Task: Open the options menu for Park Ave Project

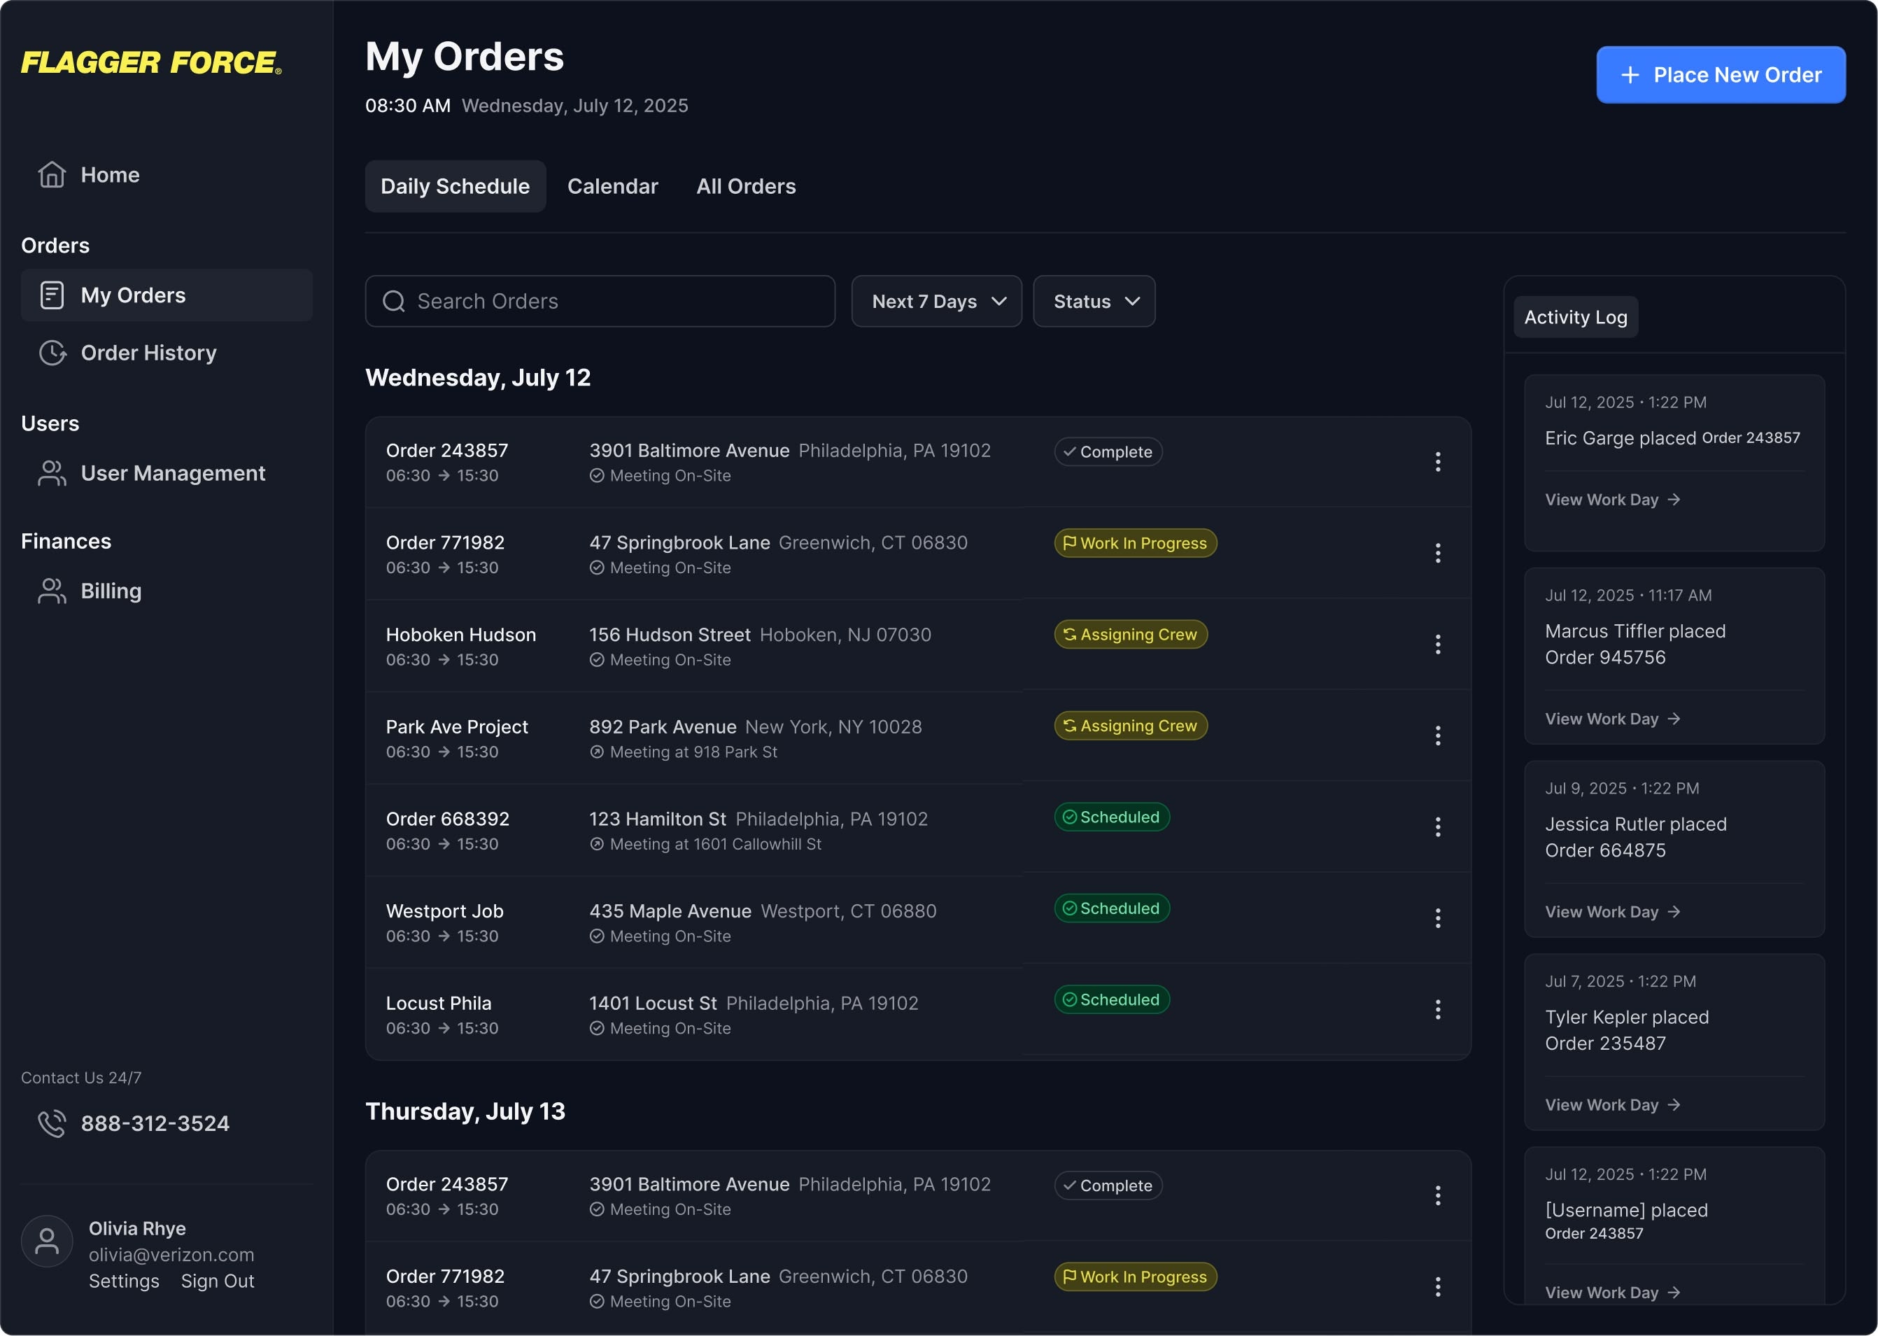Action: (x=1437, y=736)
